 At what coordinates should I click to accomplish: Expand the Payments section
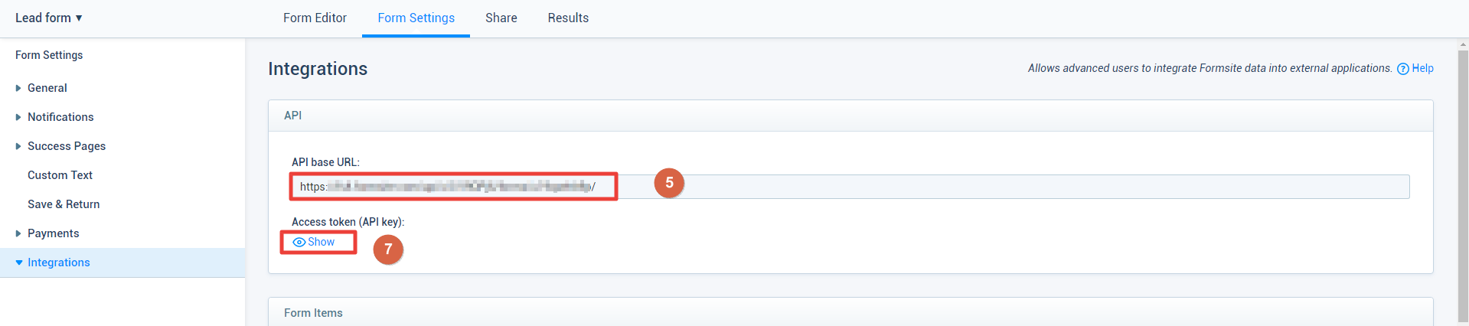click(18, 233)
